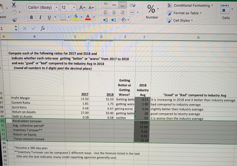Open underline style dropdown arrow

pos(55,17)
